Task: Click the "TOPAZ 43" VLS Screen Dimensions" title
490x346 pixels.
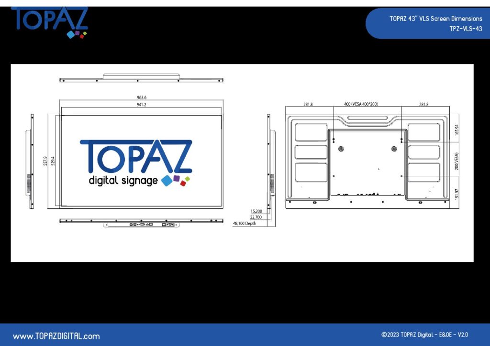Action: tap(435, 19)
